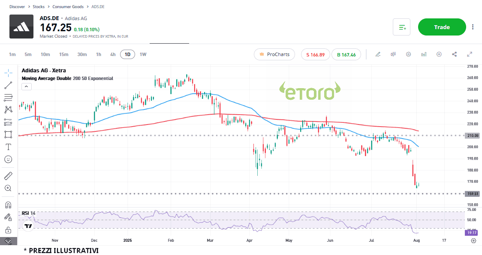Screen dimensions: 482x255
Task: Select the trend line drawing tool
Action: pyautogui.click(x=8, y=85)
